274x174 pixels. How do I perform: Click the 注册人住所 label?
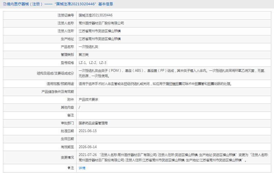(66, 31)
